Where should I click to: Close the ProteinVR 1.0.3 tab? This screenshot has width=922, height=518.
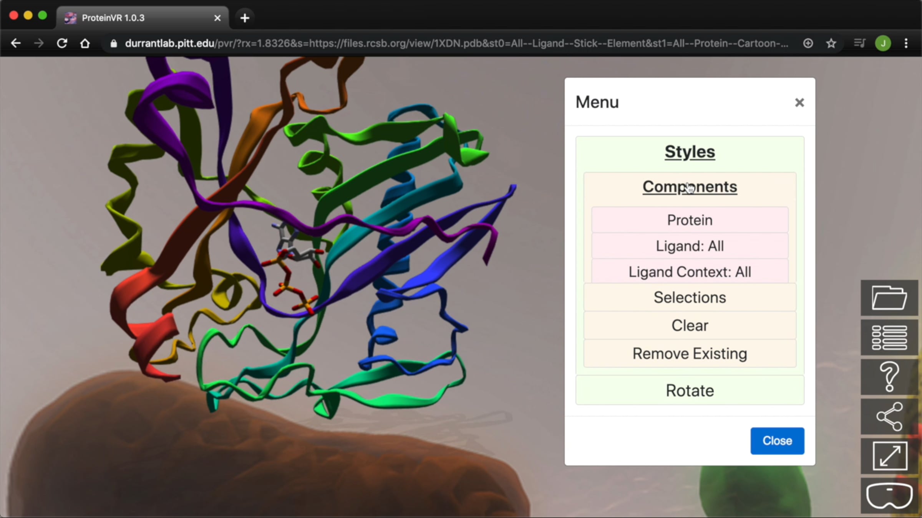coord(217,18)
